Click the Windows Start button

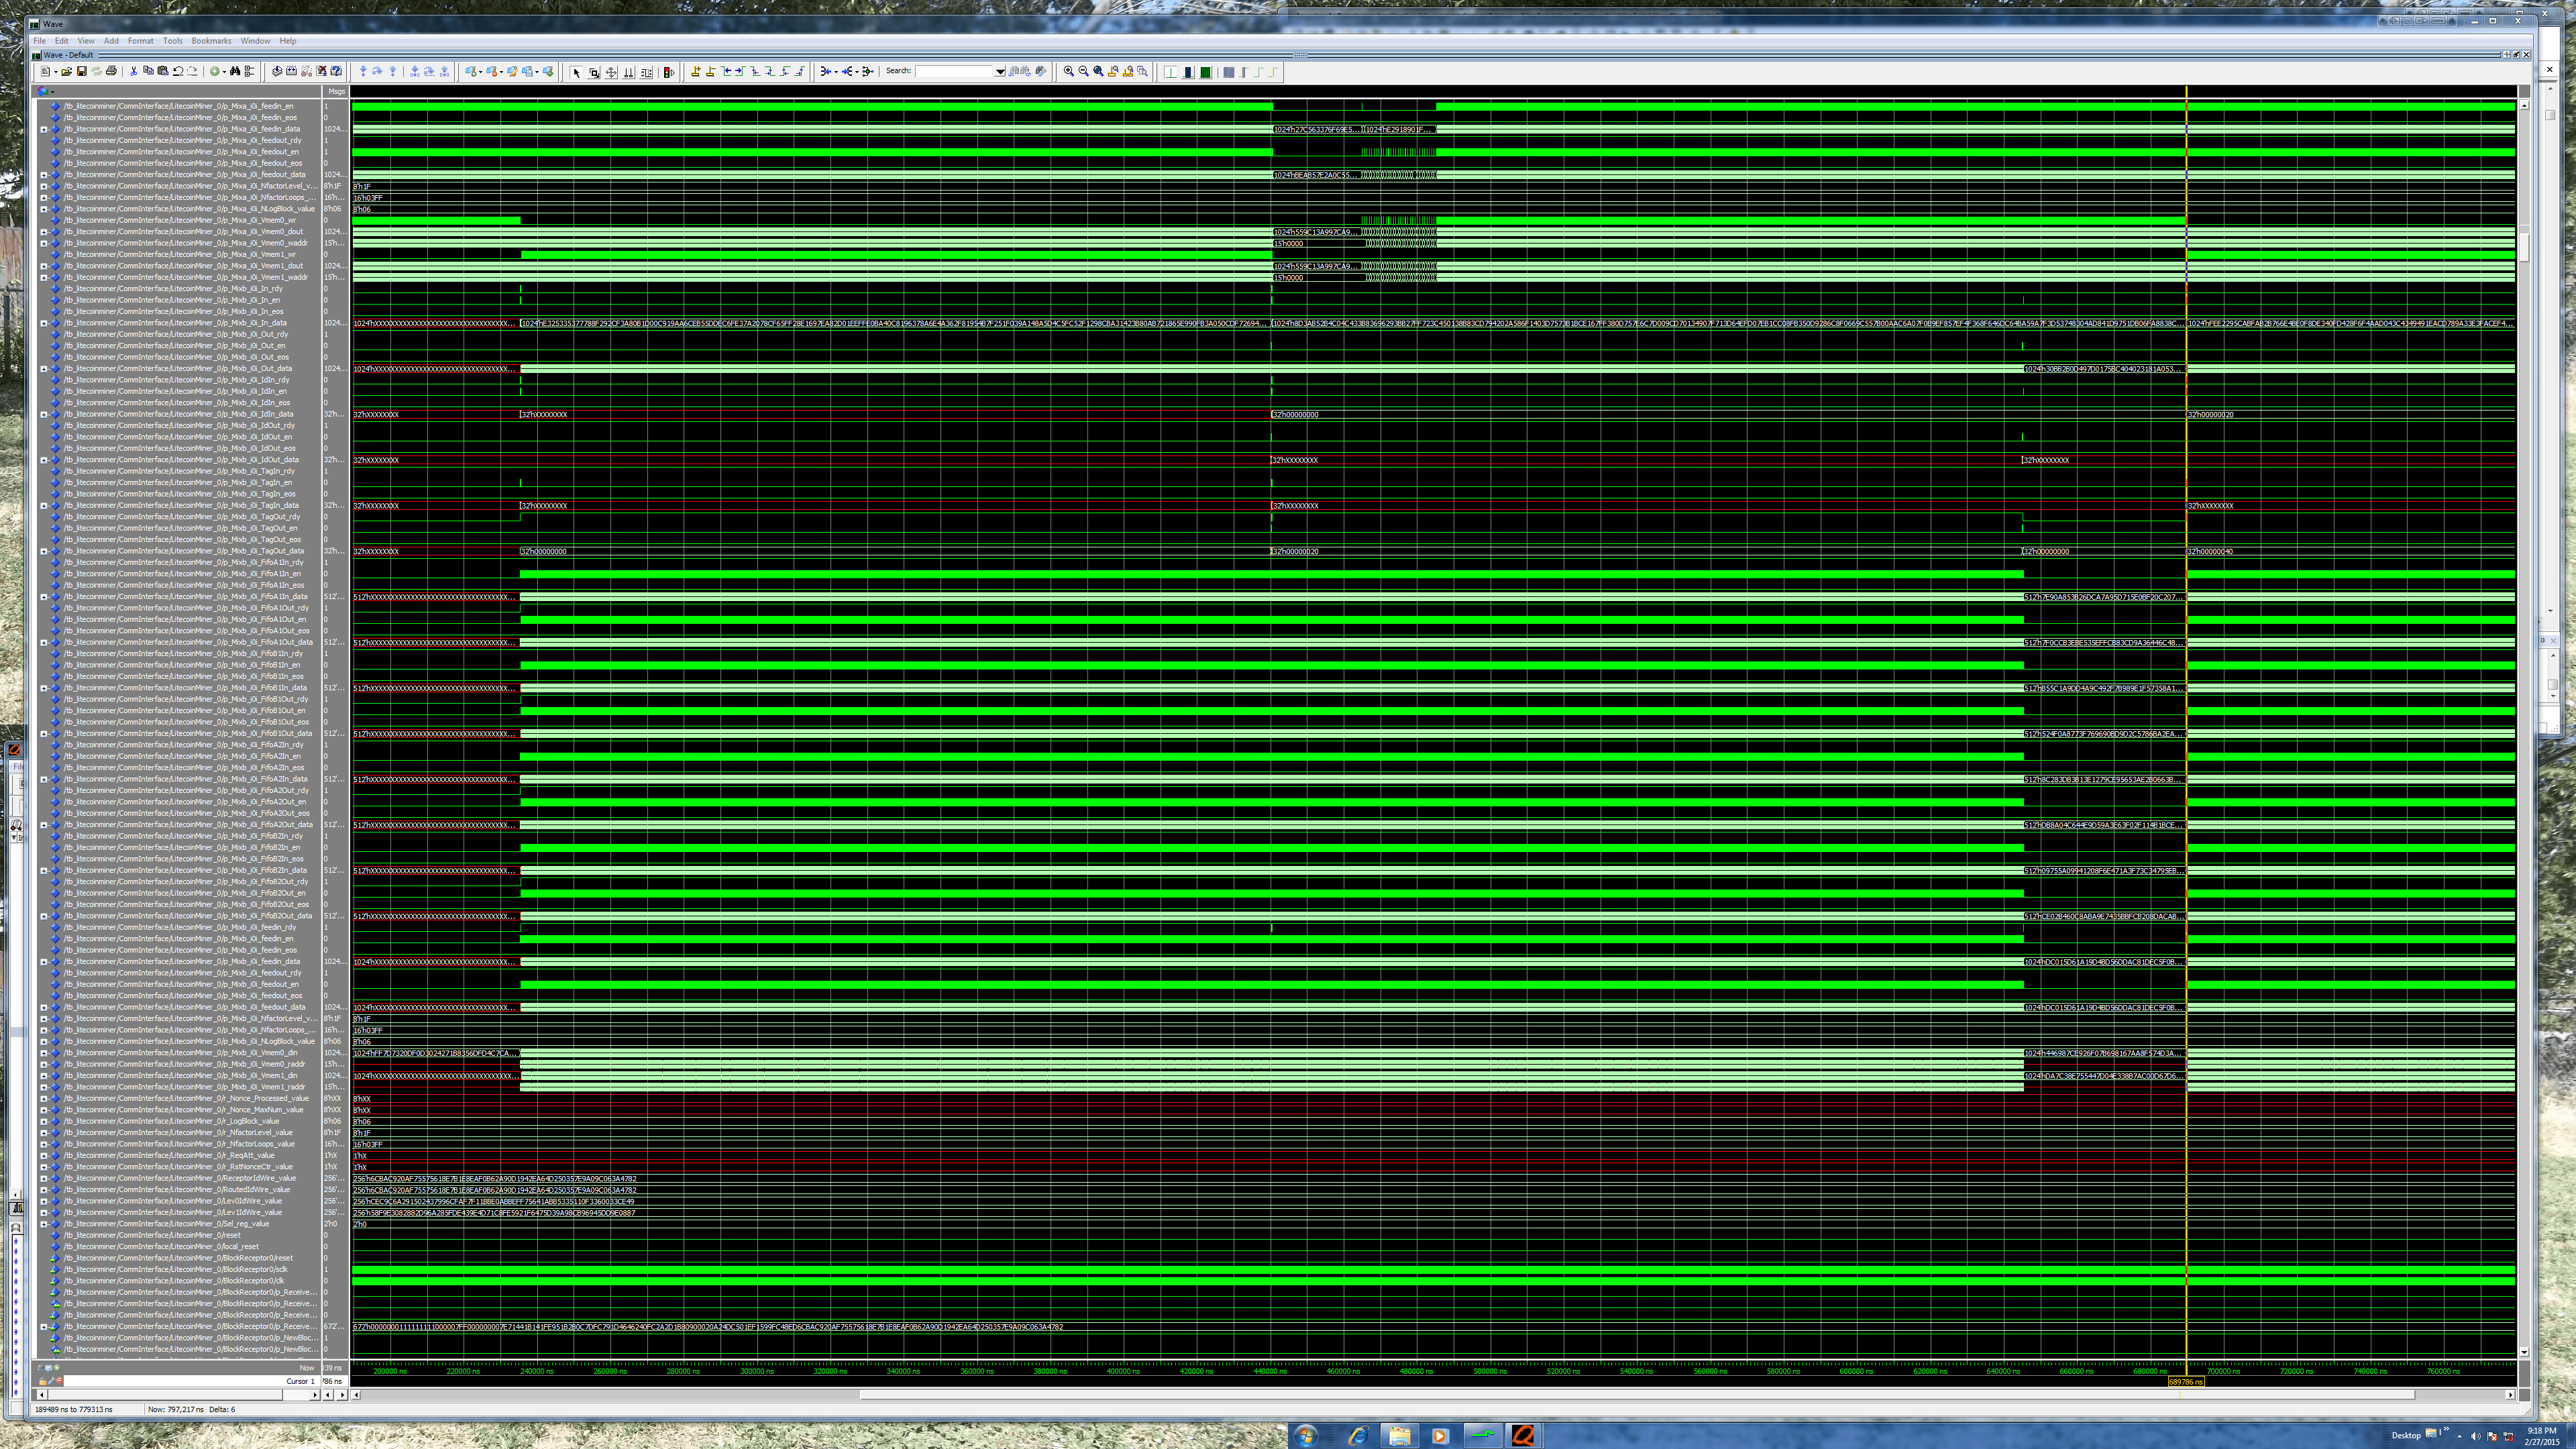click(x=1305, y=1435)
